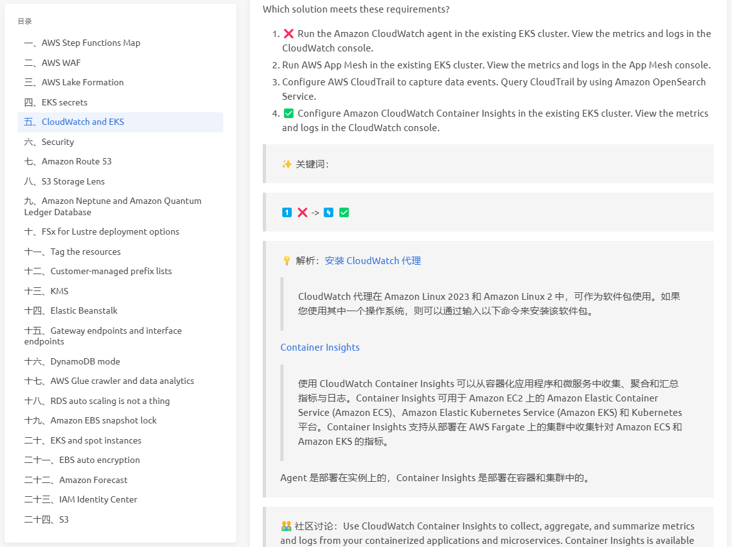Open the 安装 CloudWatch 代理 link
The image size is (732, 547).
click(x=373, y=261)
